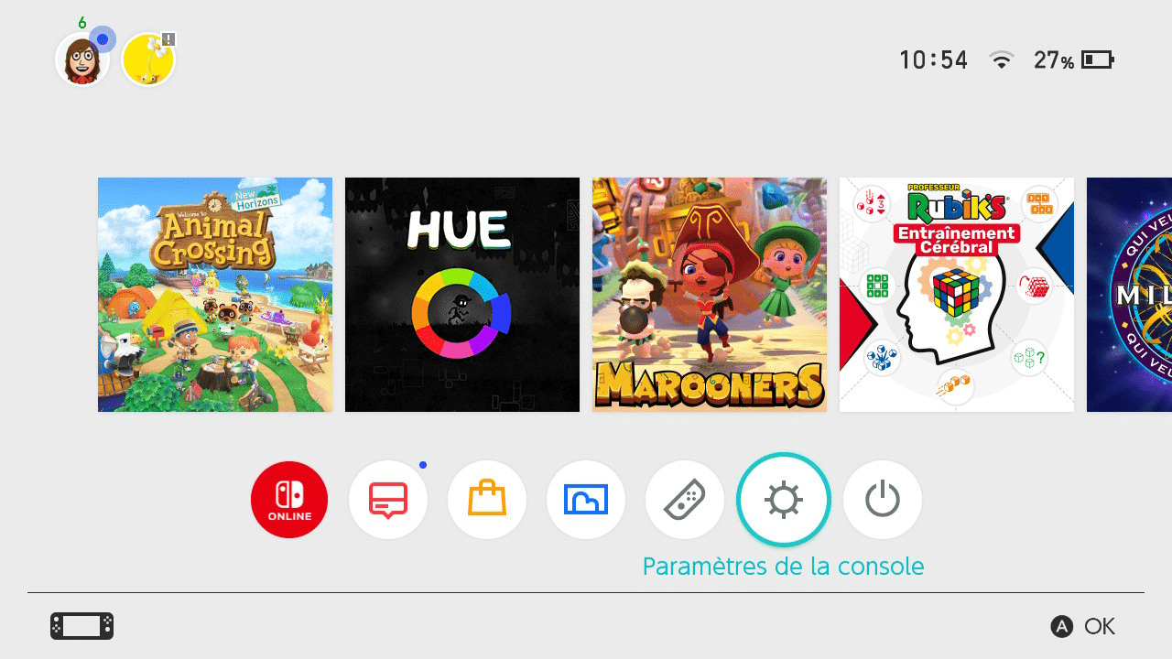1172x659 pixels.
Task: Select the partially visible Millionaire game tile
Action: point(1129,295)
